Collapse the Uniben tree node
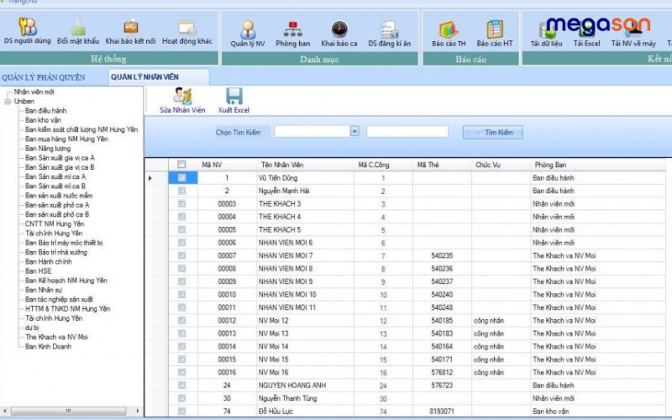Image resolution: width=672 pixels, height=420 pixels. (7, 101)
